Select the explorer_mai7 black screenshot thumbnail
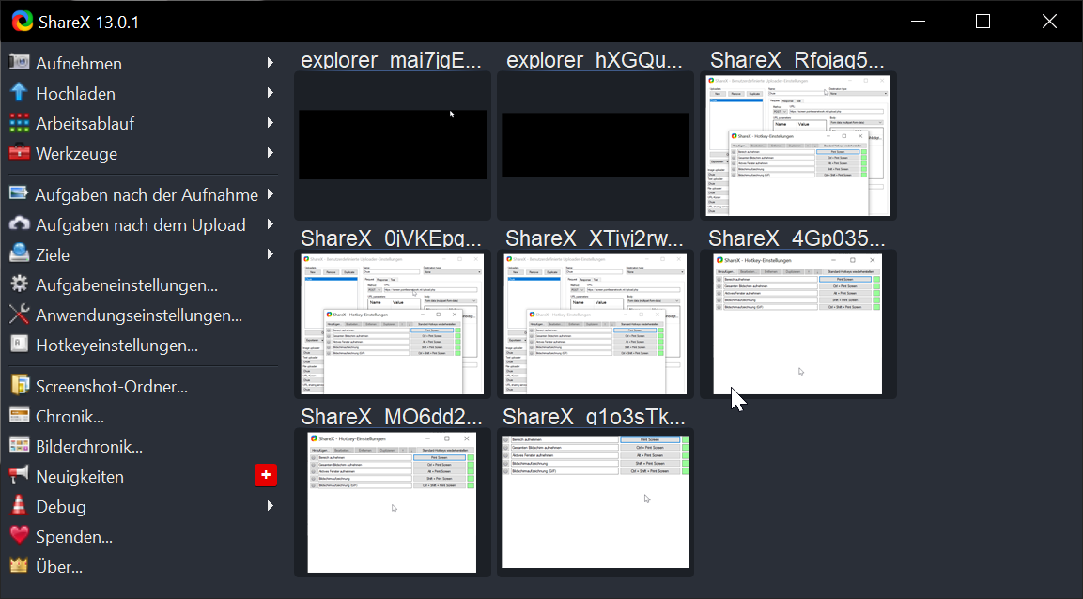This screenshot has height=599, width=1083. [393, 145]
